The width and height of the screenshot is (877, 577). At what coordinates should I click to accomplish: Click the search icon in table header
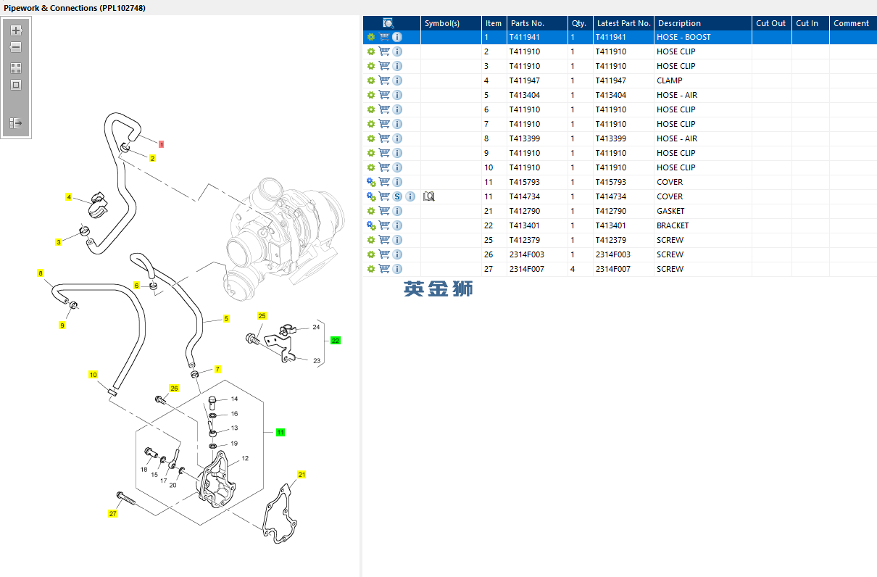point(388,23)
